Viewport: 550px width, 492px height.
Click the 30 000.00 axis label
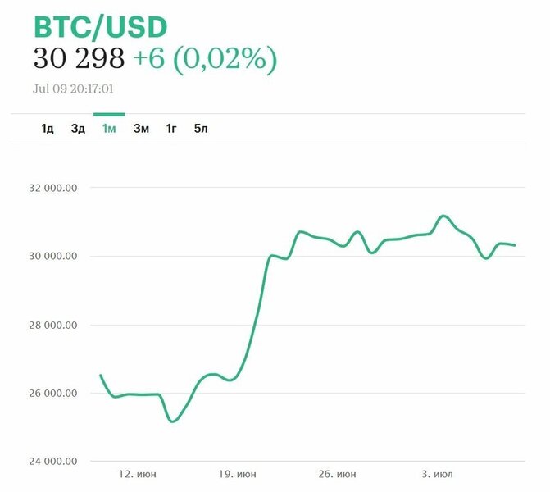[52, 256]
